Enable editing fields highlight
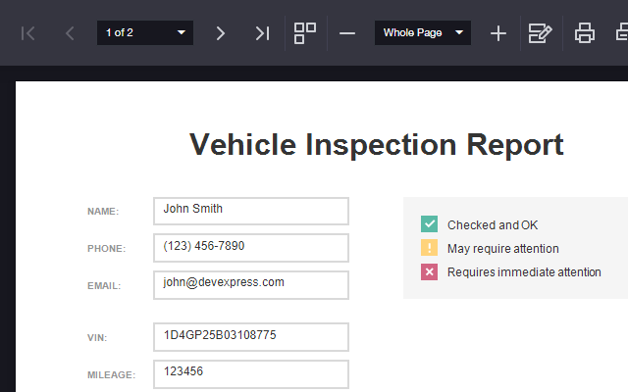Viewport: 628px width, 392px height. click(x=540, y=33)
